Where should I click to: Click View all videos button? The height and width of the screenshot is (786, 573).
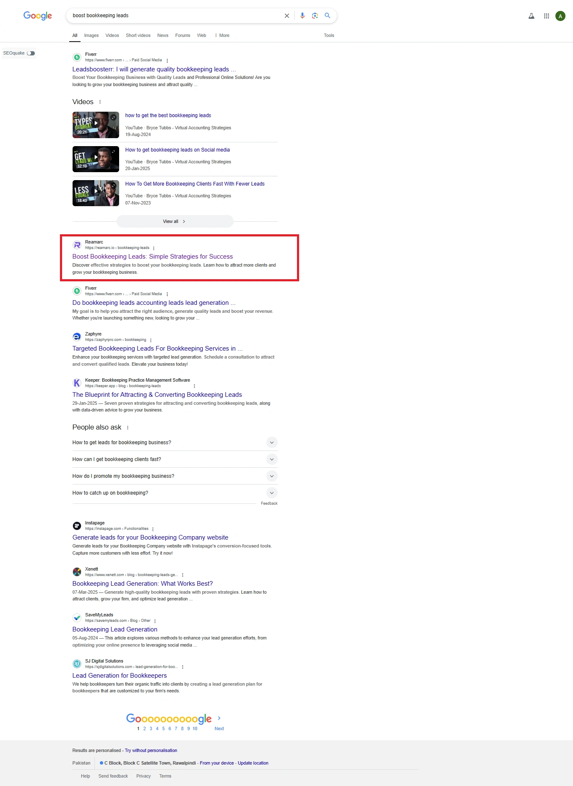[175, 221]
